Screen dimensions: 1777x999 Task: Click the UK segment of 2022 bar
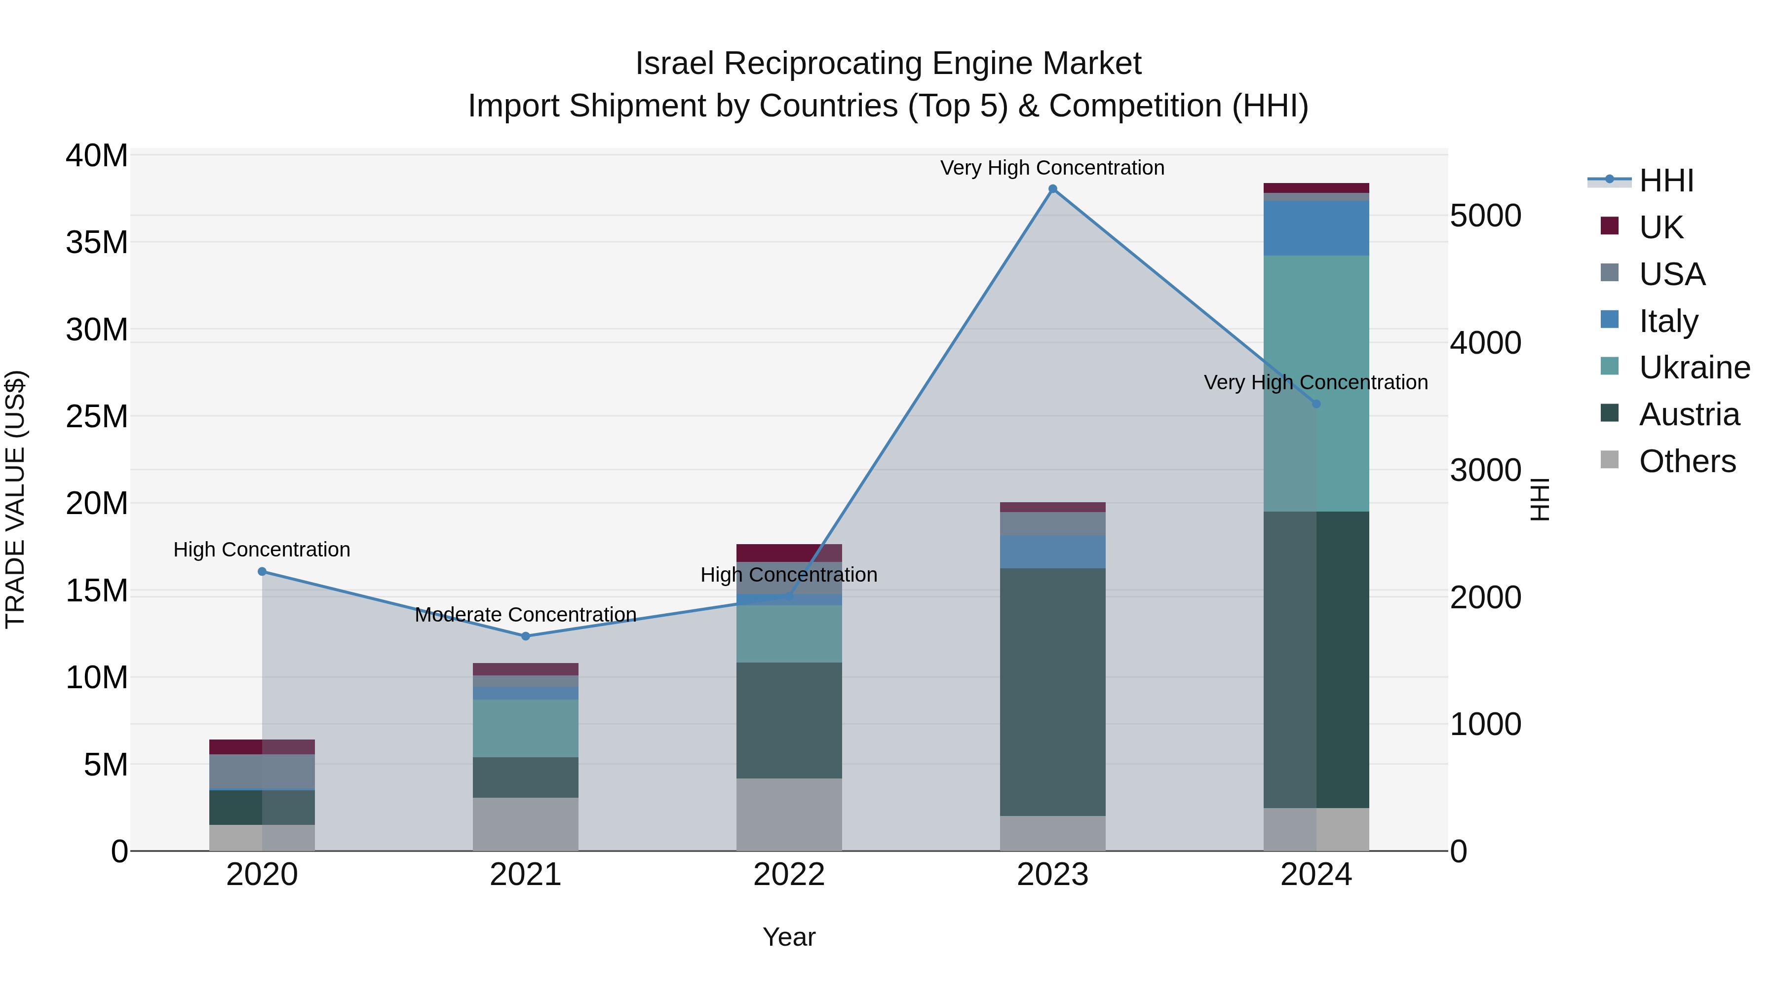pyautogui.click(x=789, y=553)
